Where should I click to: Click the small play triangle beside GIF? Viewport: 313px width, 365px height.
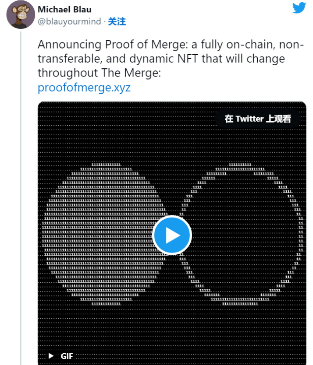click(x=51, y=356)
